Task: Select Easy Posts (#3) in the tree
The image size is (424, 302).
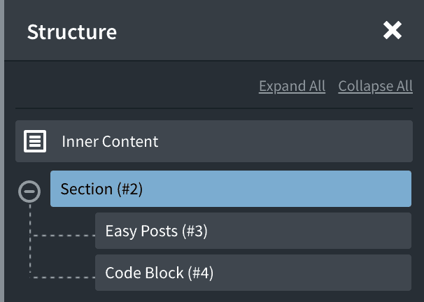Action: pos(253,231)
